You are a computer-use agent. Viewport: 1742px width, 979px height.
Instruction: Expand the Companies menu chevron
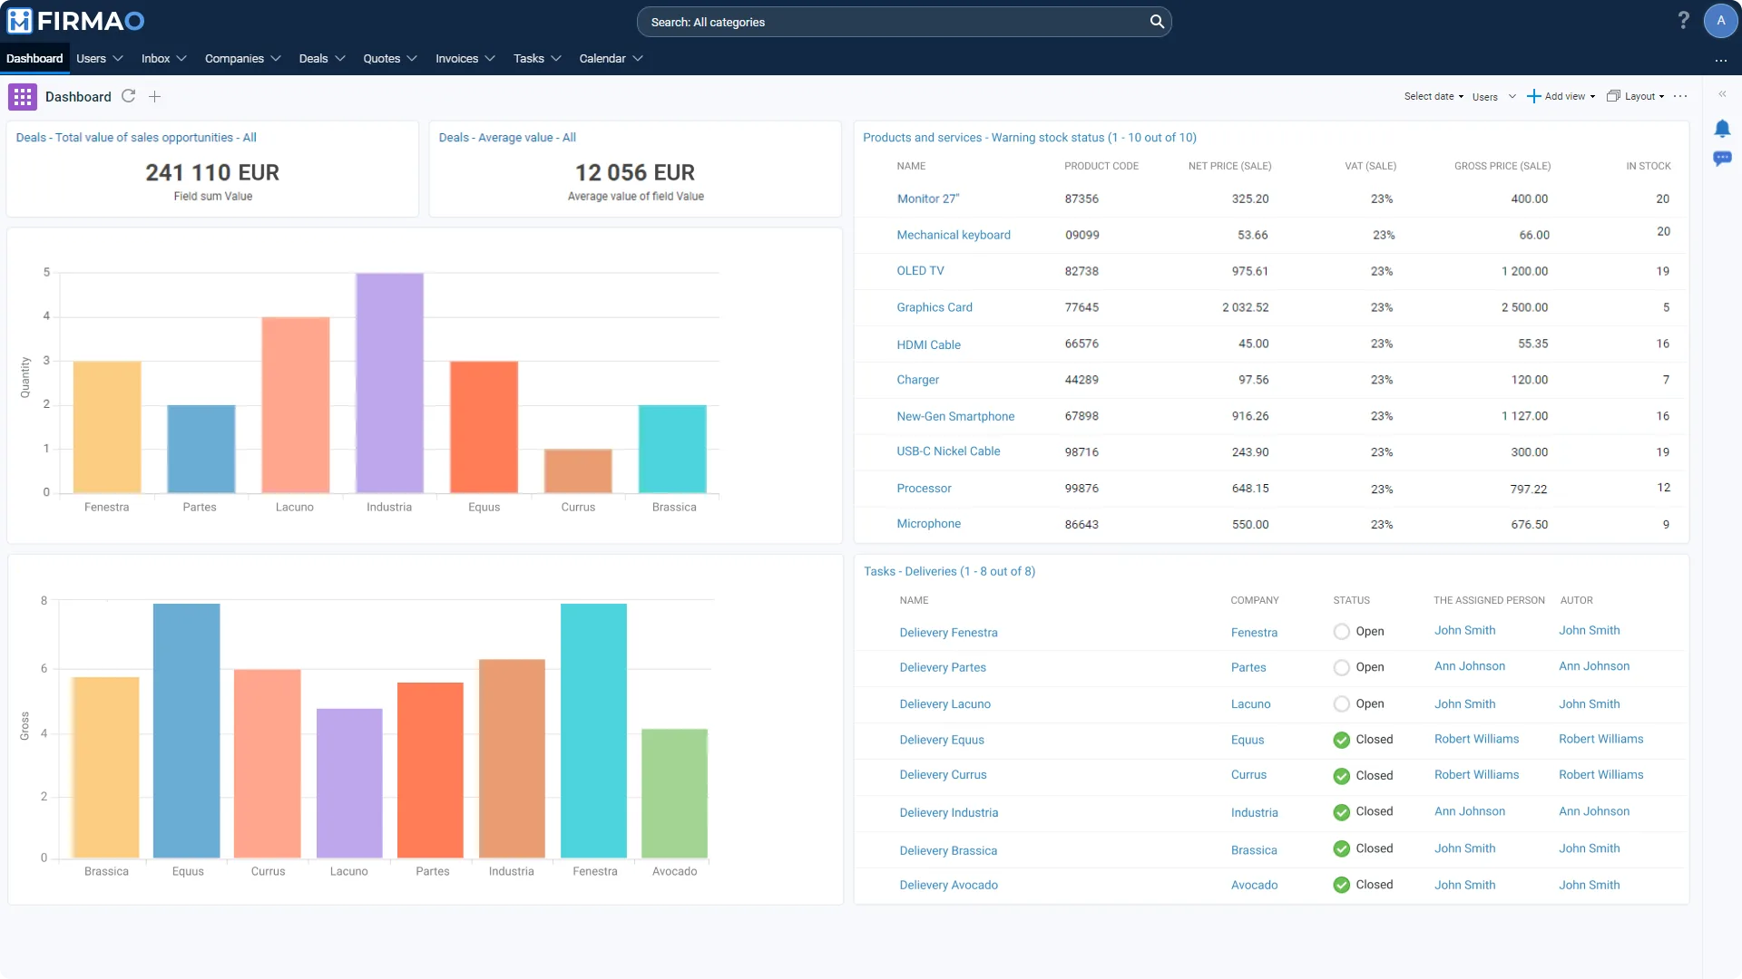[276, 59]
